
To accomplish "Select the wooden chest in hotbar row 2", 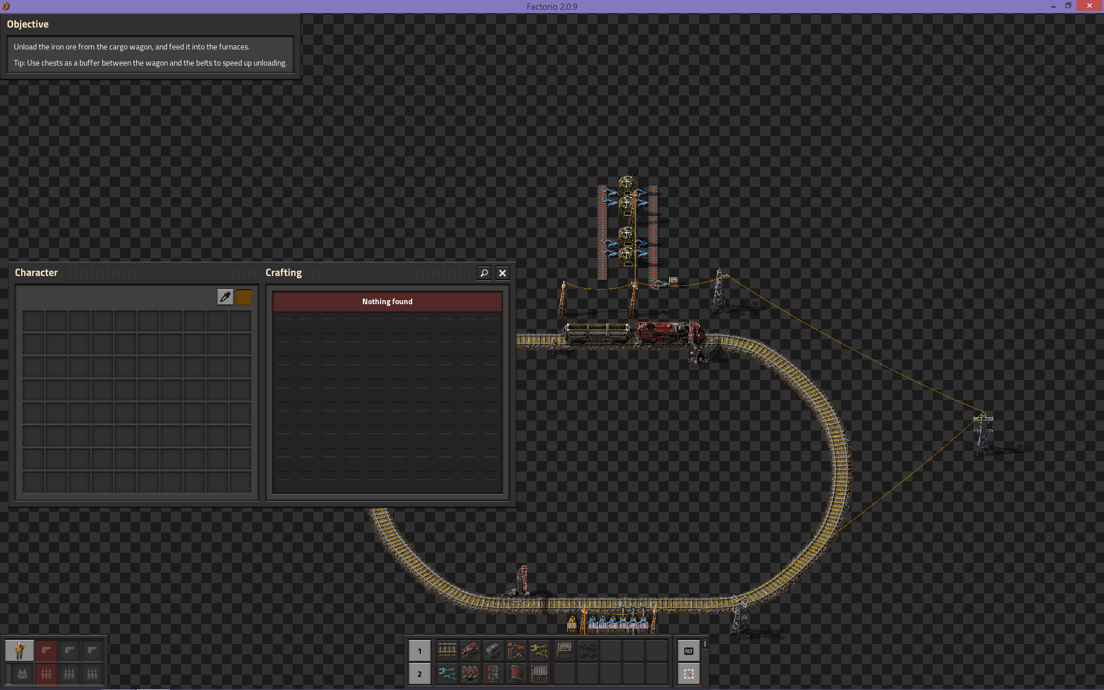I will click(539, 673).
